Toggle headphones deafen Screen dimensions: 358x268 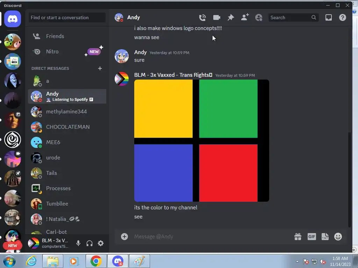point(89,243)
